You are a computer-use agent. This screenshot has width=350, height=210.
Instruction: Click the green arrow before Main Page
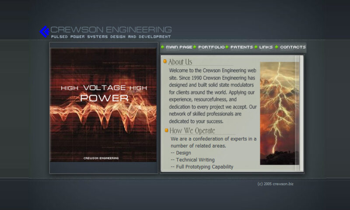[x=163, y=47]
